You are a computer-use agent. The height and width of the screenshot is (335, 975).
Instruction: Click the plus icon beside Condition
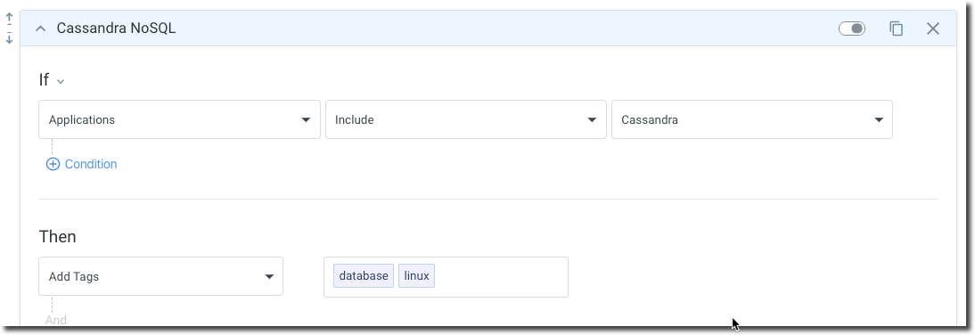tap(53, 164)
